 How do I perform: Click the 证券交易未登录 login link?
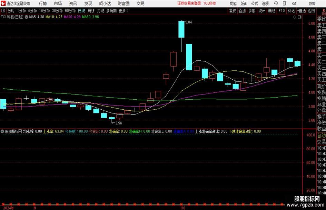(189, 3)
